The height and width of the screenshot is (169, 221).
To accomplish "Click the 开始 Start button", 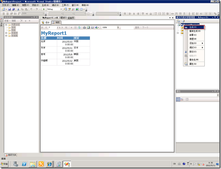I will pos(5,164).
